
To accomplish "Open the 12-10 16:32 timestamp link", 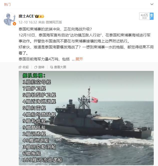I will click(x=28, y=22).
